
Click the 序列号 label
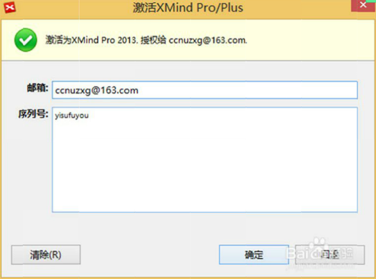pos(33,114)
